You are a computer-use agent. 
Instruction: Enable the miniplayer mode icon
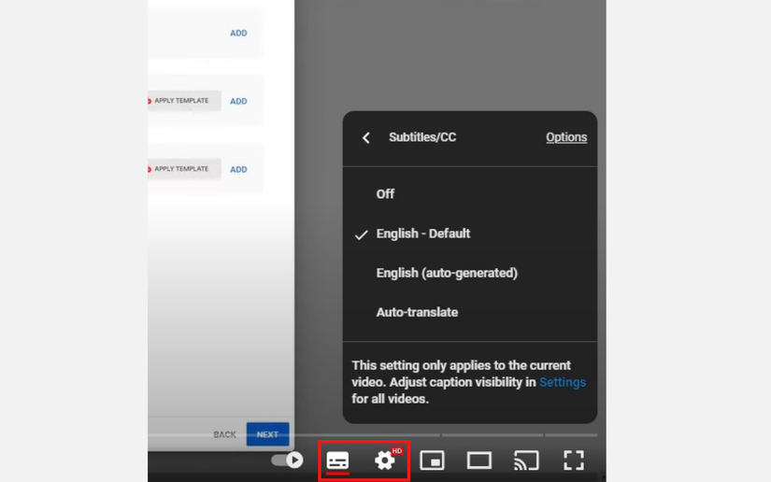pyautogui.click(x=432, y=461)
